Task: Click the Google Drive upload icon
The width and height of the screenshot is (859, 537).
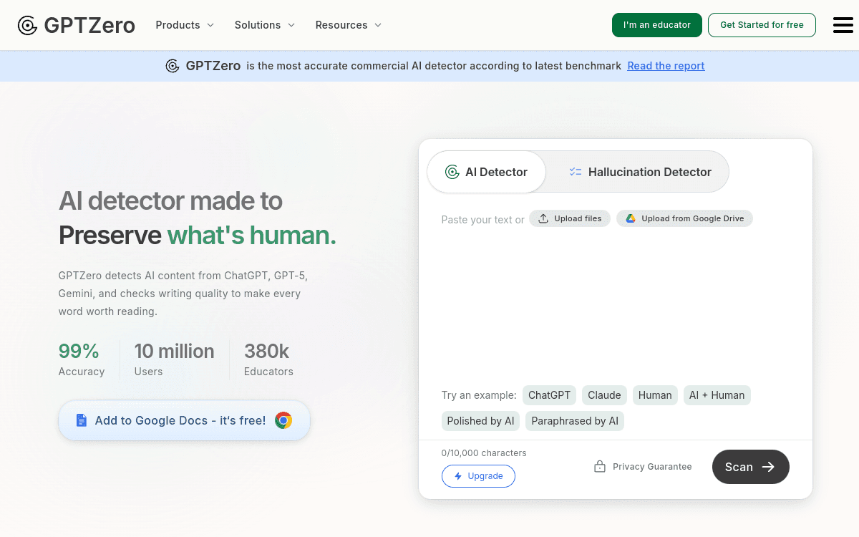Action: (631, 218)
